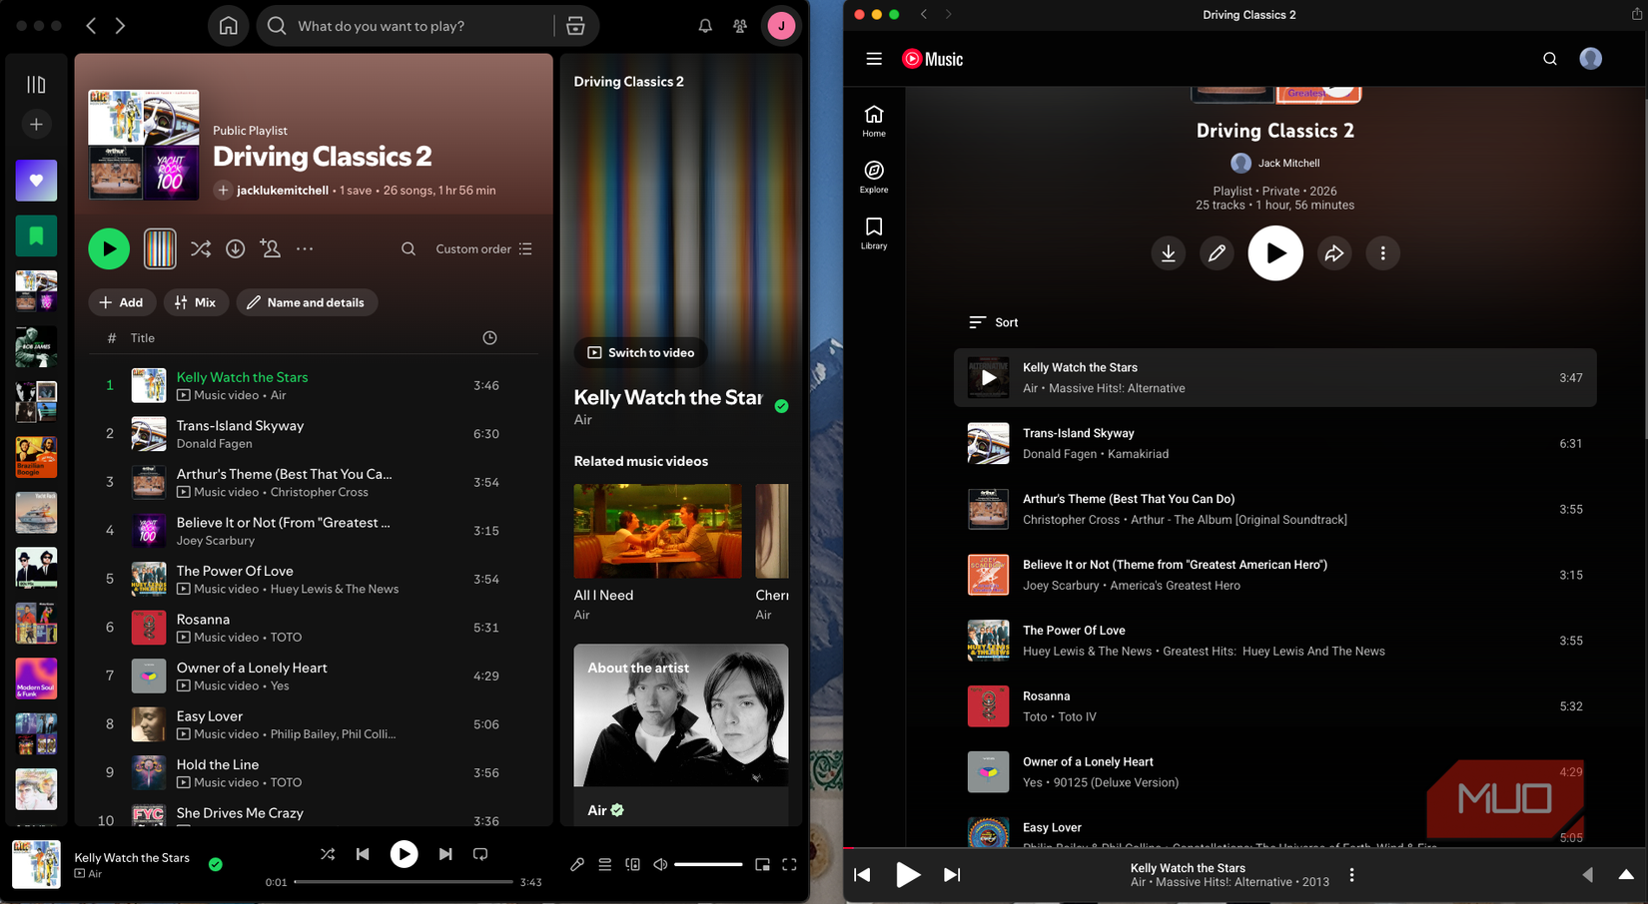Go to Explore in YouTube Music
The width and height of the screenshot is (1648, 904).
[874, 177]
